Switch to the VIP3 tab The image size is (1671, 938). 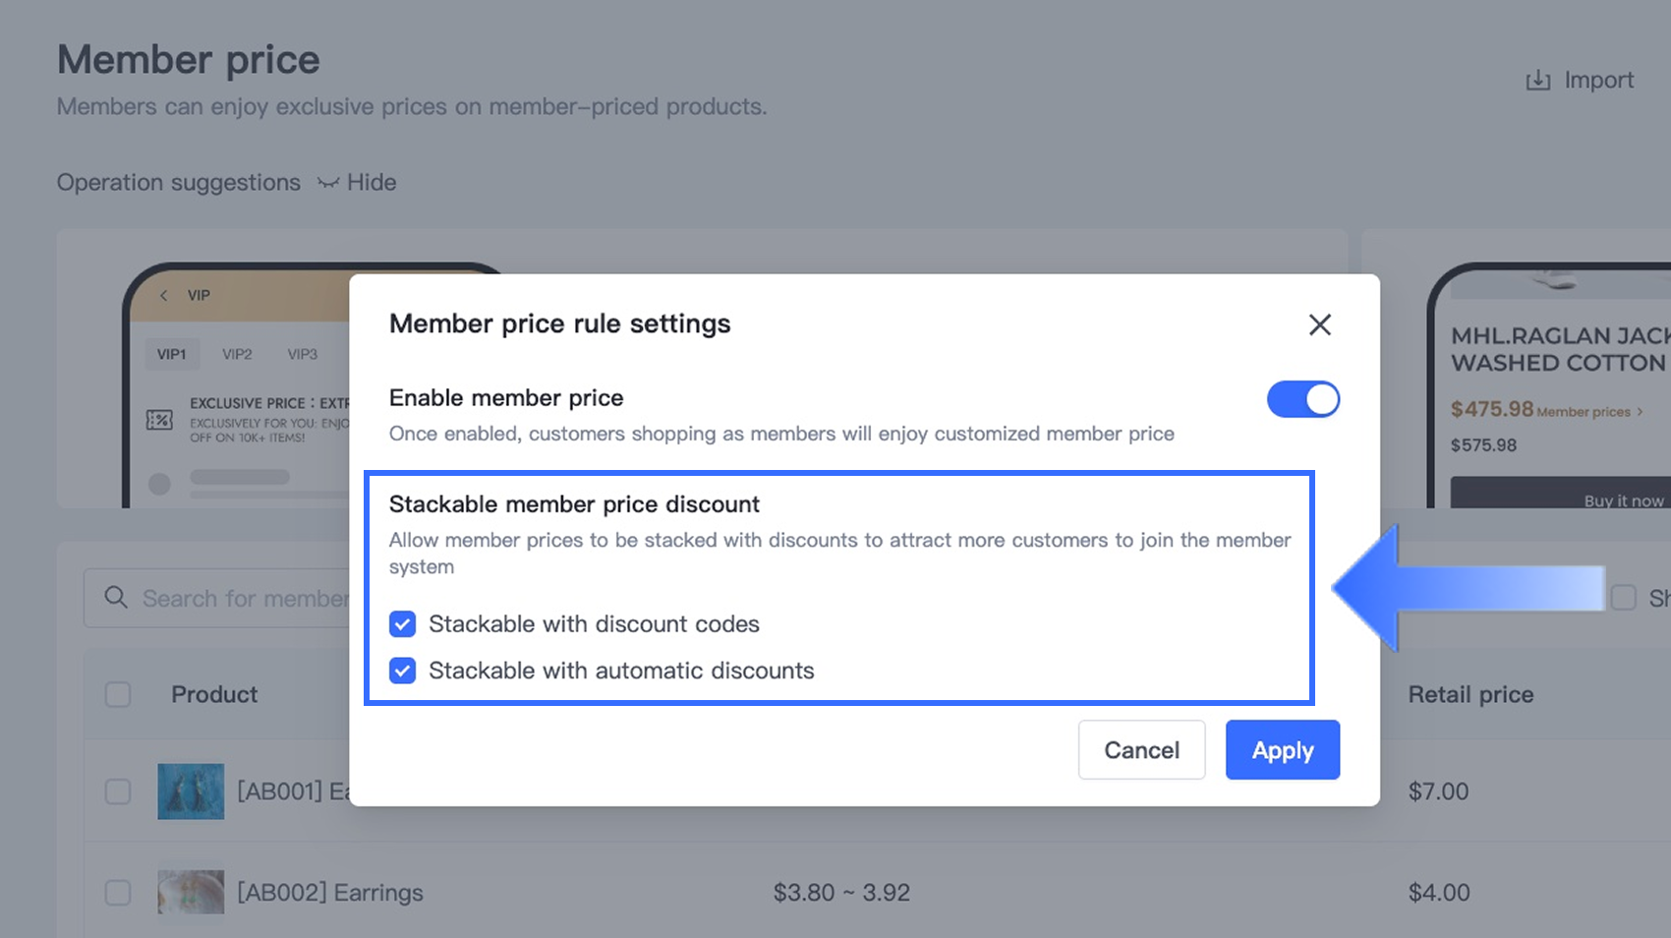point(302,354)
